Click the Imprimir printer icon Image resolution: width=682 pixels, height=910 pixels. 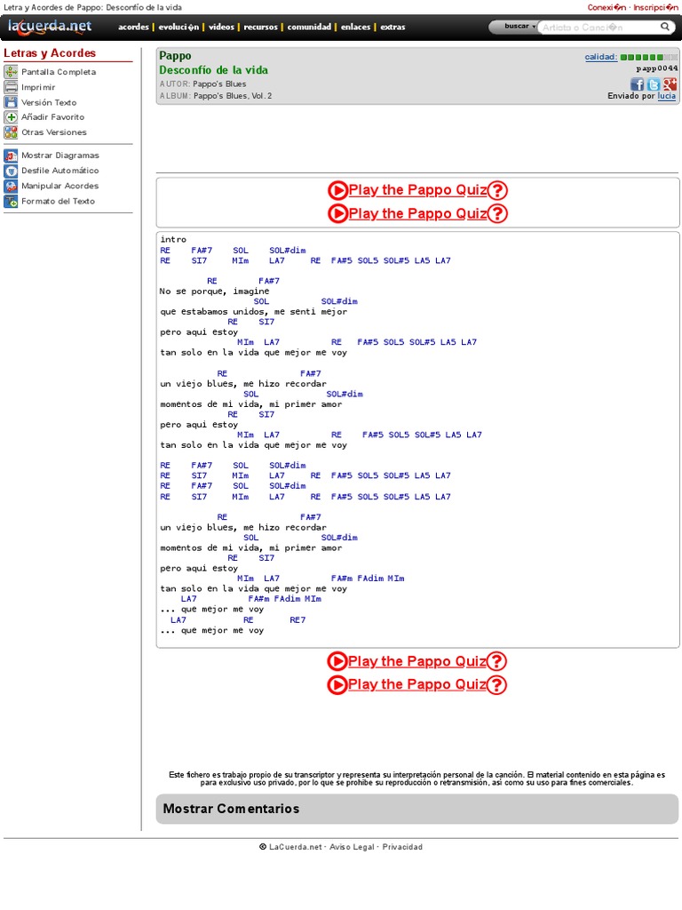click(11, 87)
